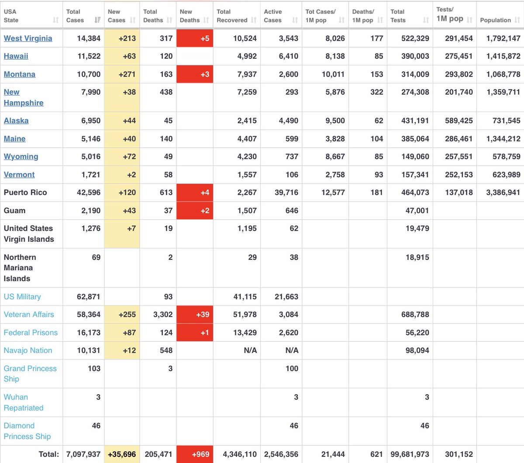The image size is (524, 463).
Task: Select Puerto Rico row name
Action: [x=25, y=192]
